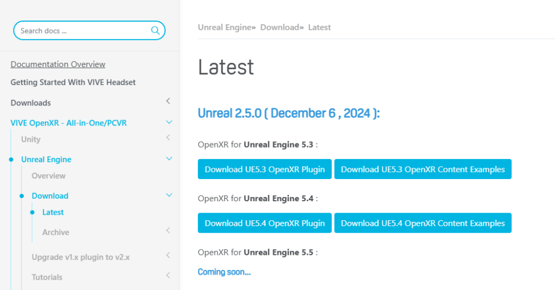Viewport: 555px width, 290px height.
Task: Click 'OpenXR for Unreal Engine 5.3' text
Action: tap(257, 145)
